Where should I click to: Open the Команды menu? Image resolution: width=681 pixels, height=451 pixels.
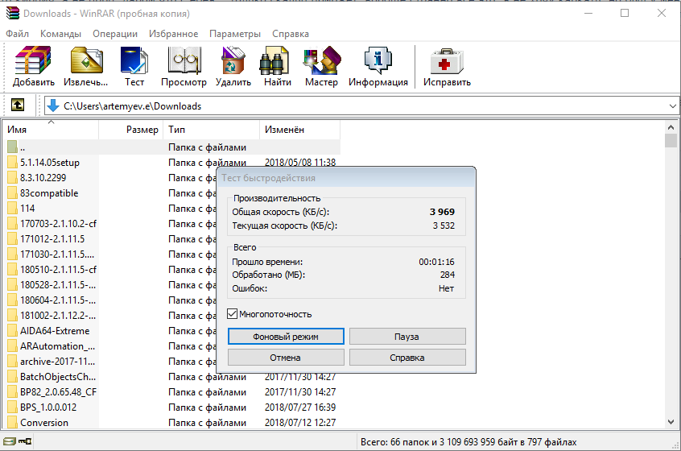60,34
